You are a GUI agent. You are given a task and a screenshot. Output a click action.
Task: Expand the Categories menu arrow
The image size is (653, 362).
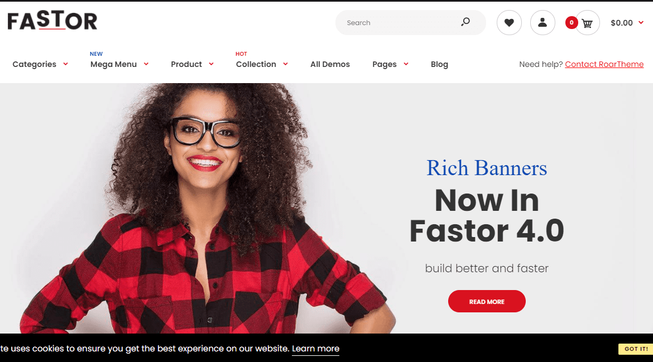pyautogui.click(x=65, y=64)
